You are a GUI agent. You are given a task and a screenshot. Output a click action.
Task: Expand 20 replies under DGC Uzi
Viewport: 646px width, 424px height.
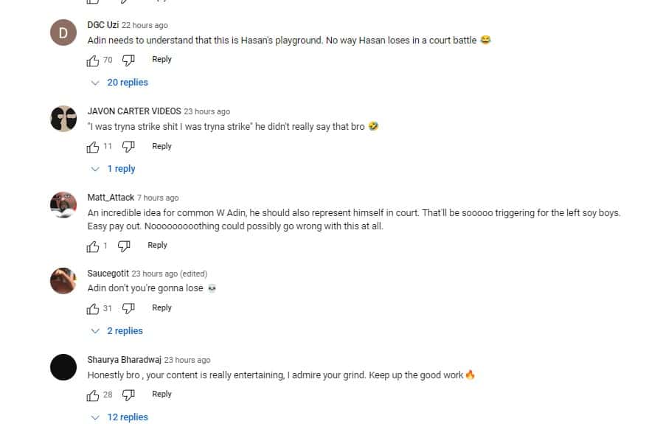coord(120,83)
